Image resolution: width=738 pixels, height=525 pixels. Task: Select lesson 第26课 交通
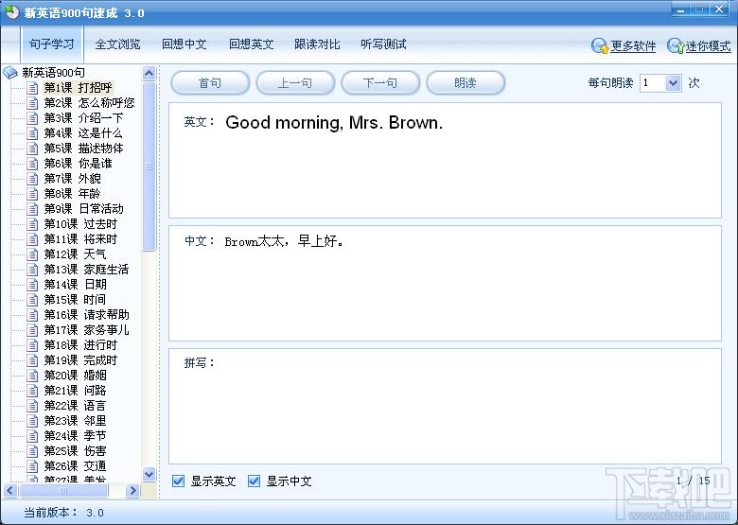76,465
